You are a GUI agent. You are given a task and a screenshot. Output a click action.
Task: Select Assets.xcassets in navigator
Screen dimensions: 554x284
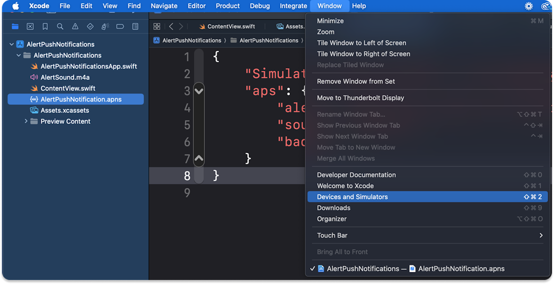click(x=65, y=110)
